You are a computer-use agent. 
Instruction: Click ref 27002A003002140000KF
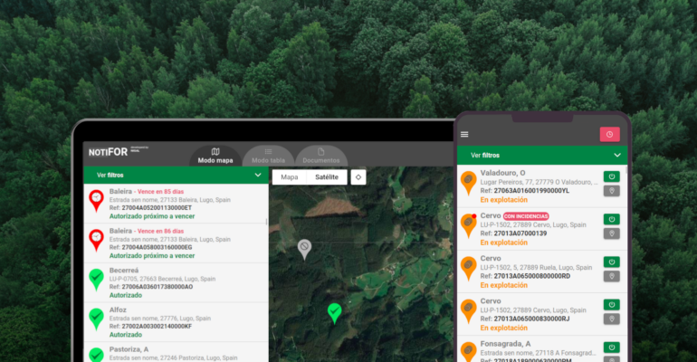point(157,327)
